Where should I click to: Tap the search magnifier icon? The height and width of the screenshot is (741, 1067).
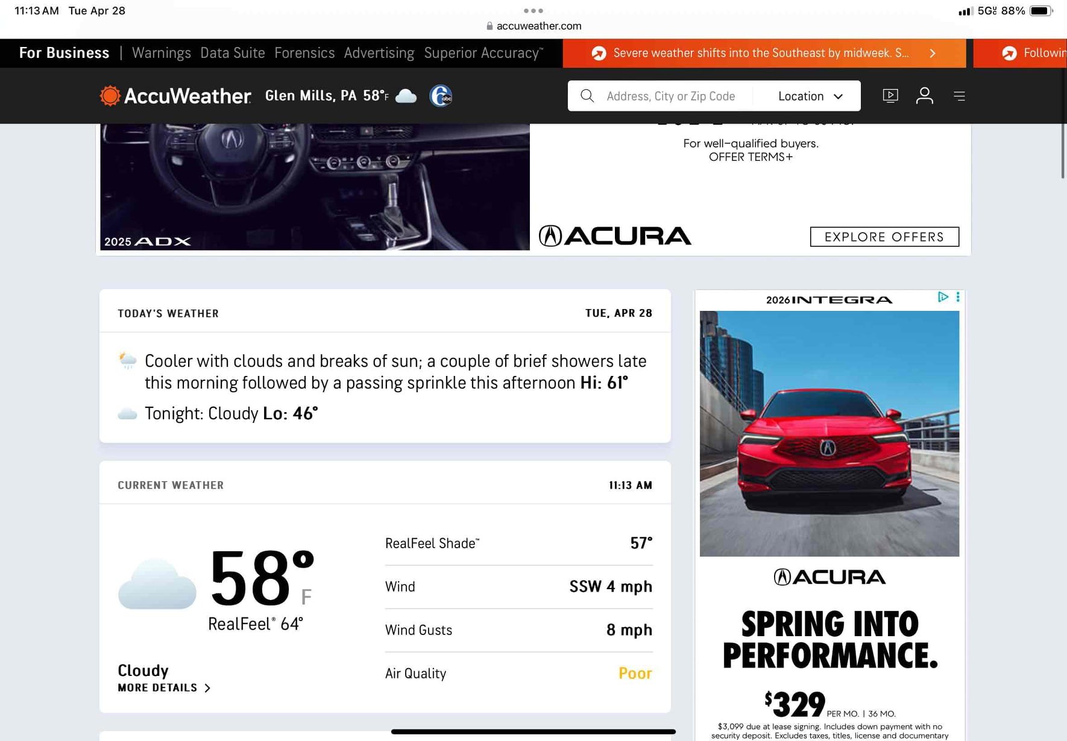click(587, 96)
